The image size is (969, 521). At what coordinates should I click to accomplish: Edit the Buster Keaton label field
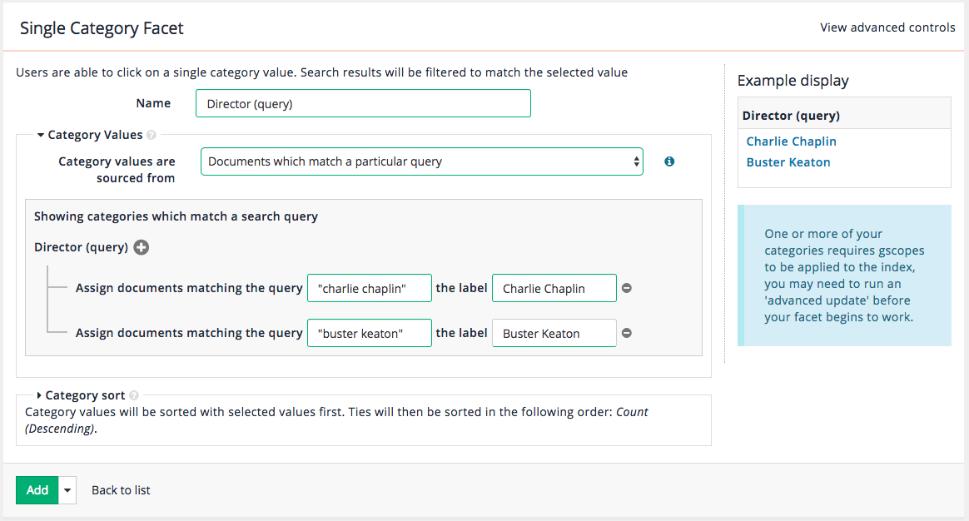pos(554,333)
